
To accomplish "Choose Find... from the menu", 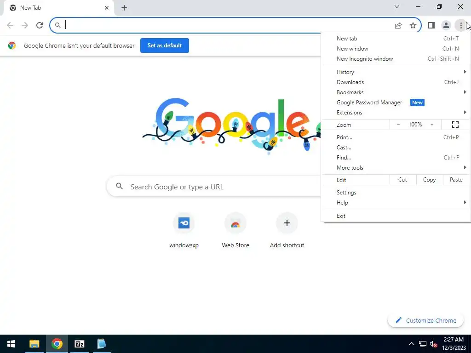I will click(x=396, y=158).
